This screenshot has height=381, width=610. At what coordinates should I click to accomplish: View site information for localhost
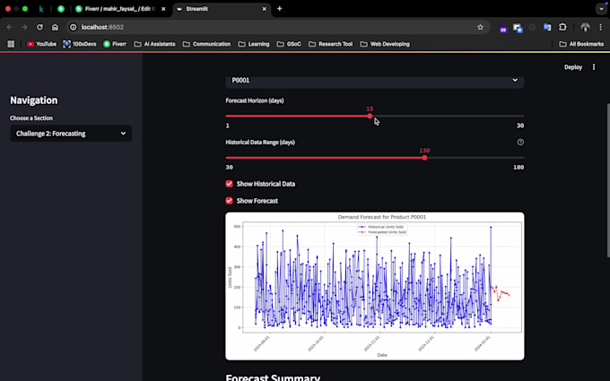pyautogui.click(x=74, y=27)
